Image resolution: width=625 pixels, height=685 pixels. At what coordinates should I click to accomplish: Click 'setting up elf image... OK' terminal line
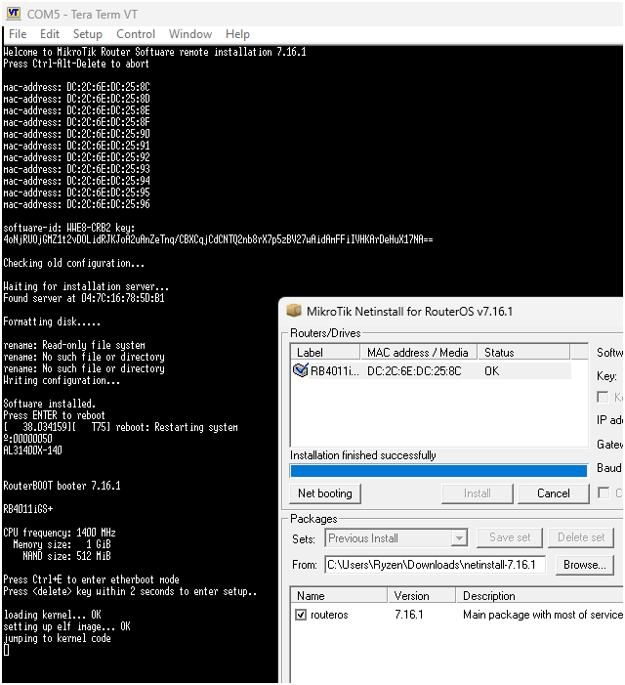tap(66, 626)
